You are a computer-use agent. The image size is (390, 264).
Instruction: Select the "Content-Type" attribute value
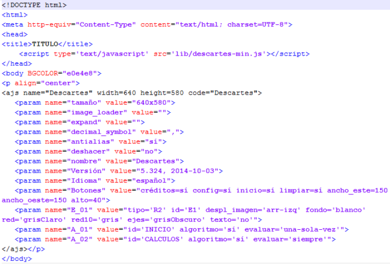pyautogui.click(x=105, y=24)
